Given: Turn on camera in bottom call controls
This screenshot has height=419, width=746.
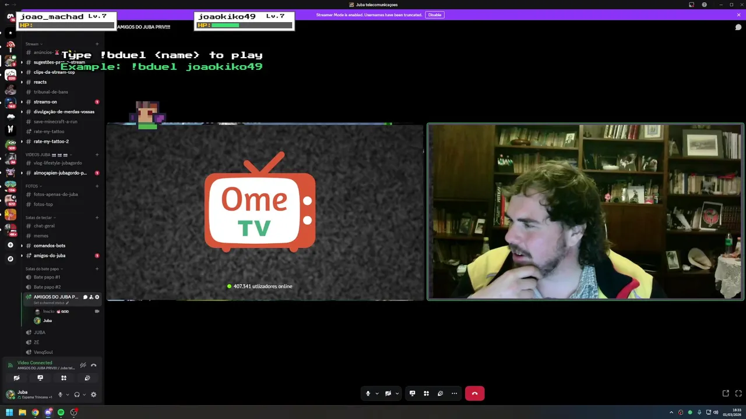Looking at the screenshot, I should (x=388, y=393).
